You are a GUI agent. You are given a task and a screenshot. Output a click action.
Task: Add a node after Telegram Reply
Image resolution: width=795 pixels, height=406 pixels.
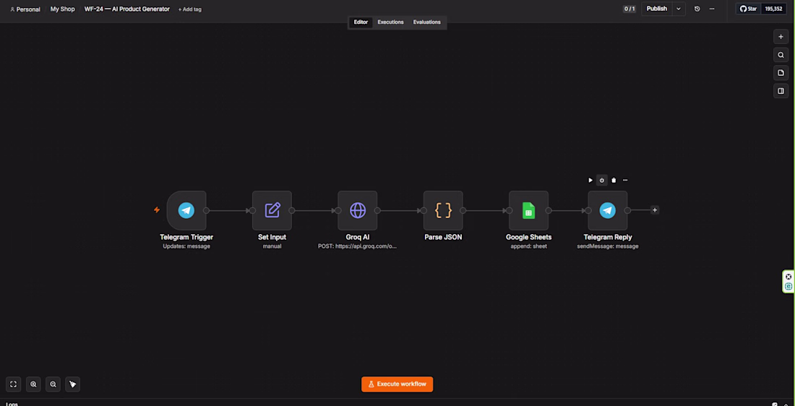(x=655, y=210)
